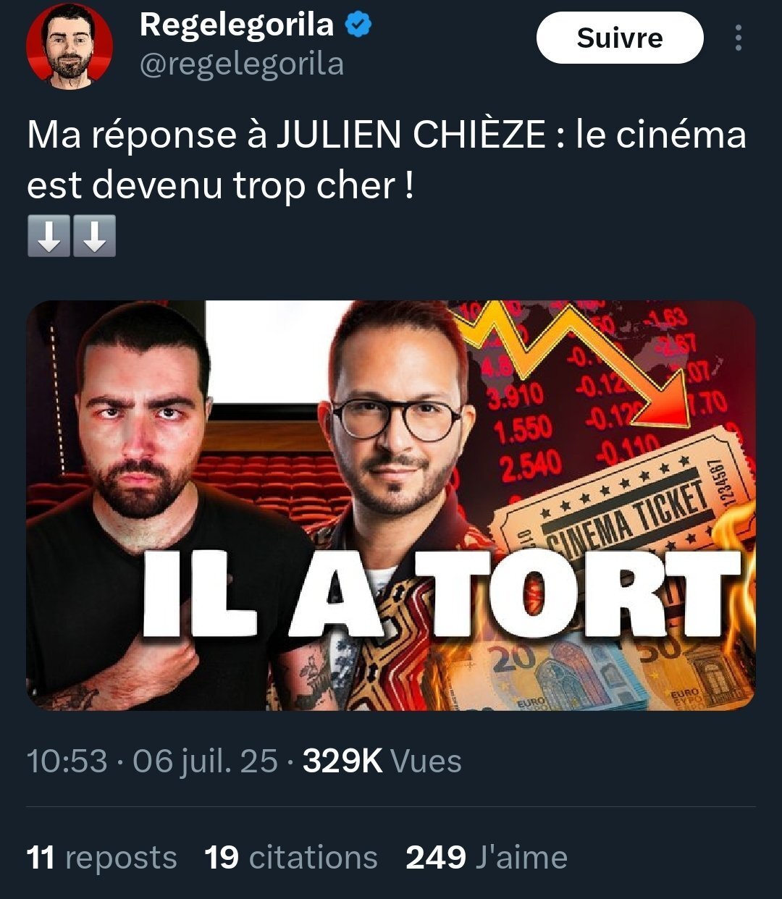This screenshot has width=782, height=899.
Task: Click the tweet text mentioning JULIEN CHIÈZE
Action: (387, 161)
